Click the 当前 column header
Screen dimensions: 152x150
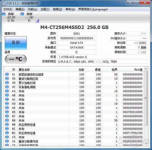click(77, 70)
